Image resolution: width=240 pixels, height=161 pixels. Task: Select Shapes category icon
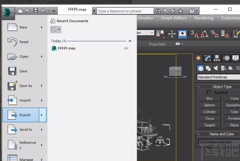(x=208, y=68)
